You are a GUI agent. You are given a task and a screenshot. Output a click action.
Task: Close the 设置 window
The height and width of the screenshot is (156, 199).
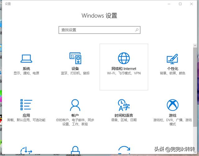click(192, 4)
